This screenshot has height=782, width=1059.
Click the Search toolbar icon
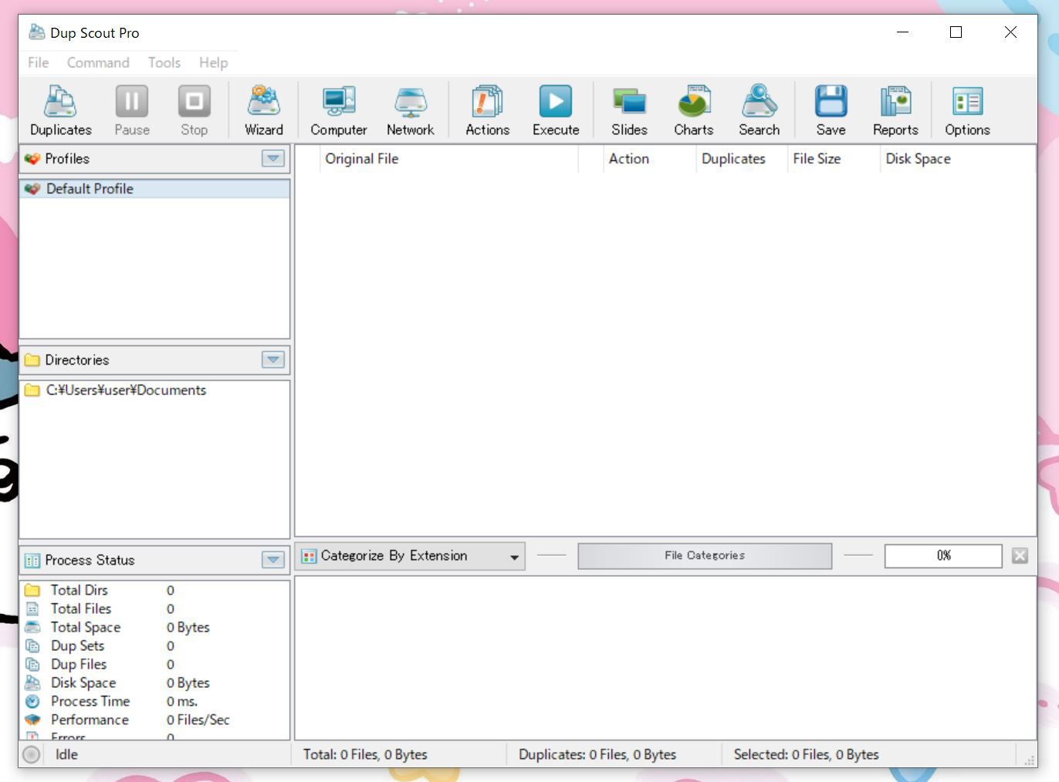pos(759,110)
